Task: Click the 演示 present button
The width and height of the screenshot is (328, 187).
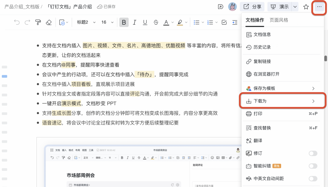Action: 280,7
